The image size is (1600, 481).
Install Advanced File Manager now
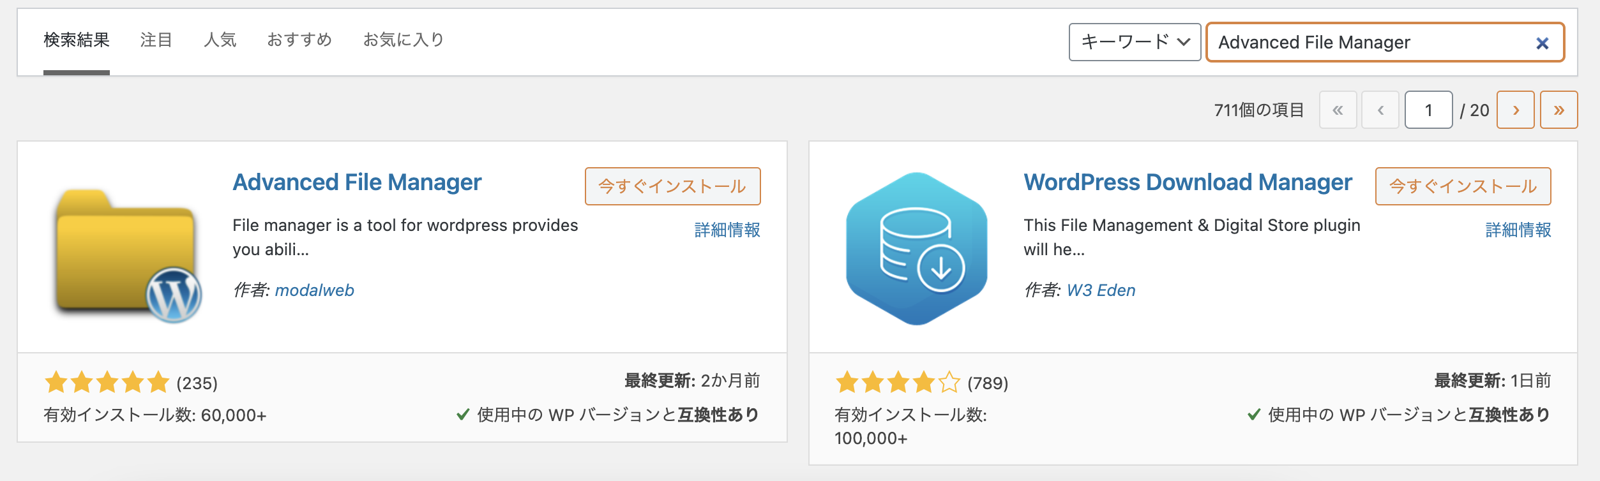672,186
